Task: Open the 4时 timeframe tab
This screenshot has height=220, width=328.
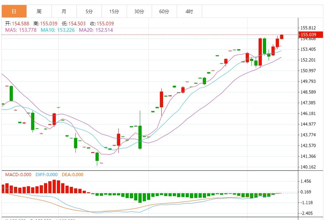Action: point(189,11)
